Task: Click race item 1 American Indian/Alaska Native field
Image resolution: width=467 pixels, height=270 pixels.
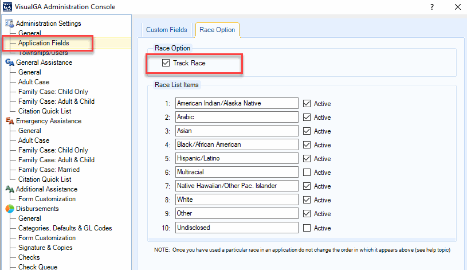Action: pos(237,103)
